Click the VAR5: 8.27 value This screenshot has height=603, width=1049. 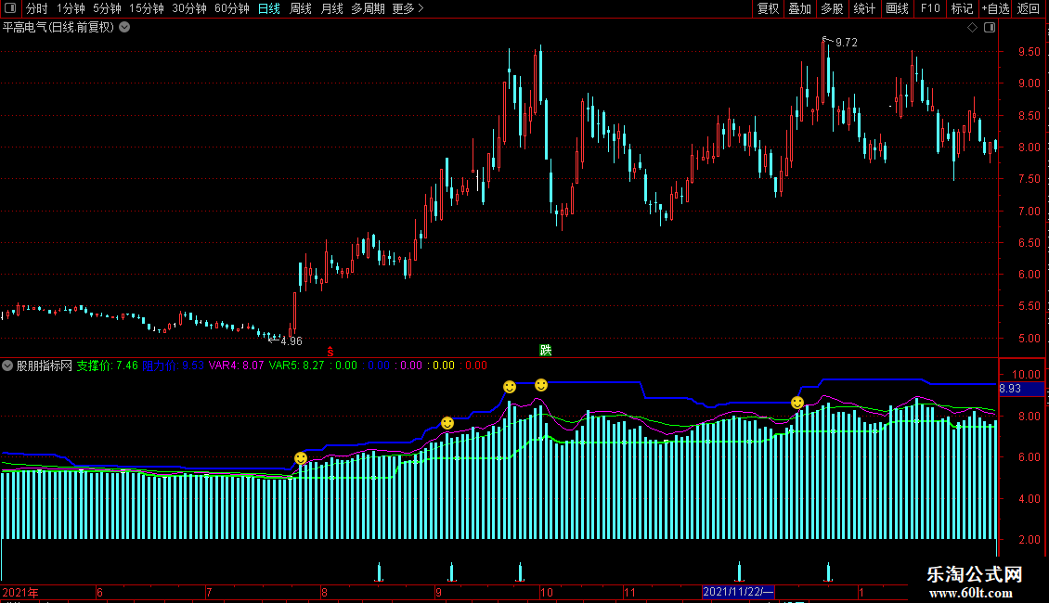(296, 366)
